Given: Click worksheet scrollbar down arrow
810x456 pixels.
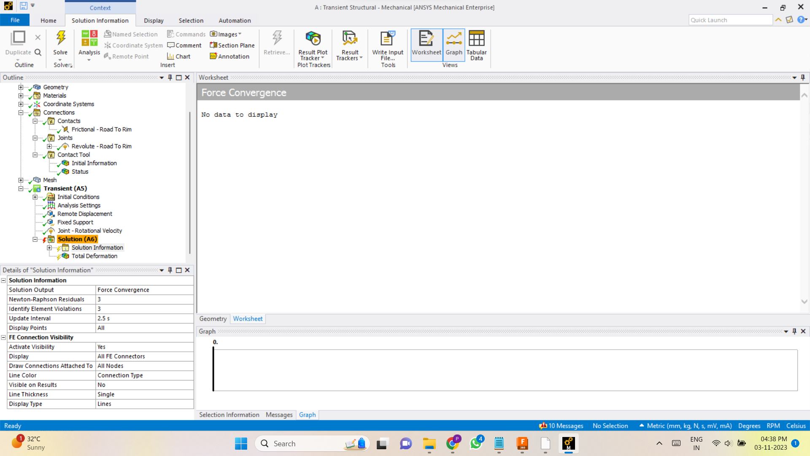Looking at the screenshot, I should click(x=804, y=301).
